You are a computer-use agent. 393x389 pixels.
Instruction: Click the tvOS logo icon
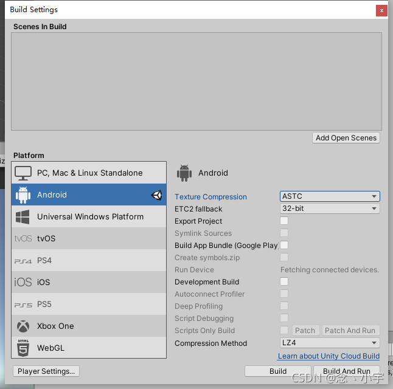click(23, 238)
